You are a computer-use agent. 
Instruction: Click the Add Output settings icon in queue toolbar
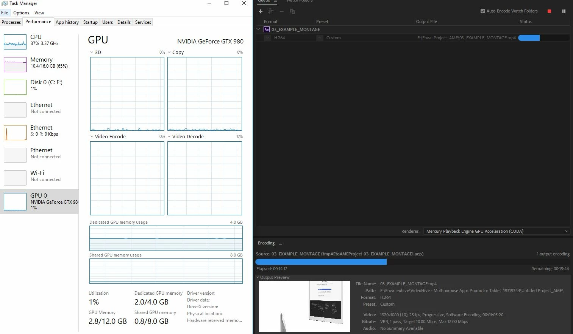click(271, 11)
